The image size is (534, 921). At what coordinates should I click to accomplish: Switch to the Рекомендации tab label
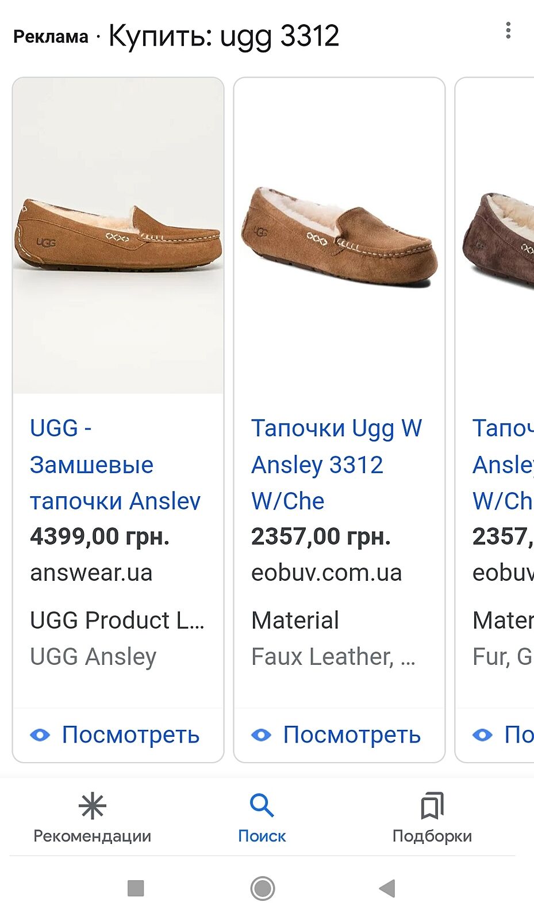(92, 836)
